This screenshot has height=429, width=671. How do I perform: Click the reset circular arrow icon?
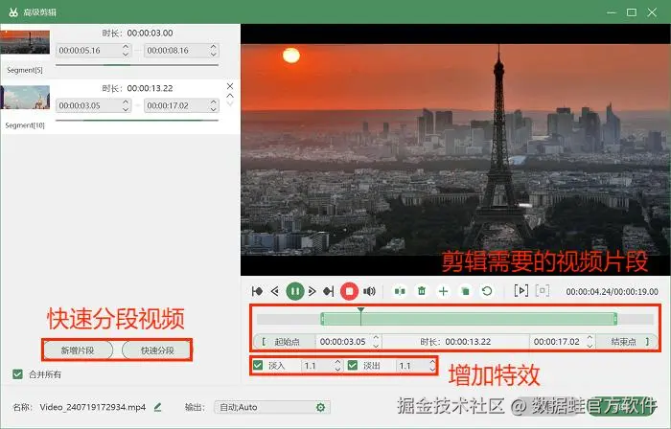pyautogui.click(x=487, y=291)
